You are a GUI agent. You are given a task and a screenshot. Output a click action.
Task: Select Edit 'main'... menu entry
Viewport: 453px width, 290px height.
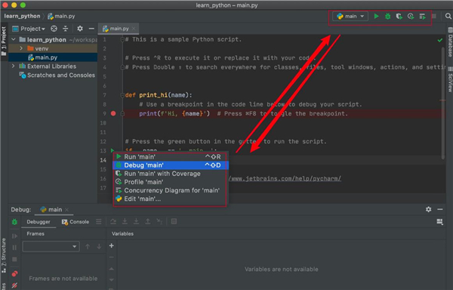coord(170,199)
